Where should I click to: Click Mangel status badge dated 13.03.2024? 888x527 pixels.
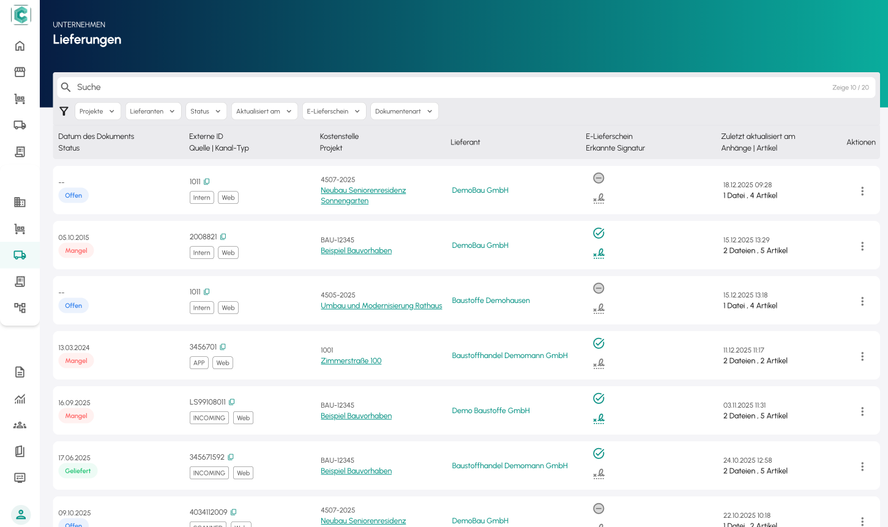(76, 361)
